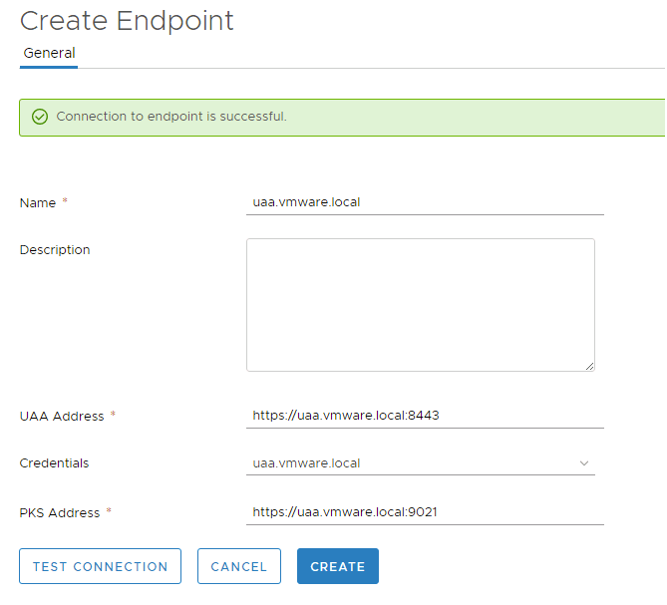This screenshot has height=605, width=667.
Task: Click the Description field label
Action: [x=55, y=250]
